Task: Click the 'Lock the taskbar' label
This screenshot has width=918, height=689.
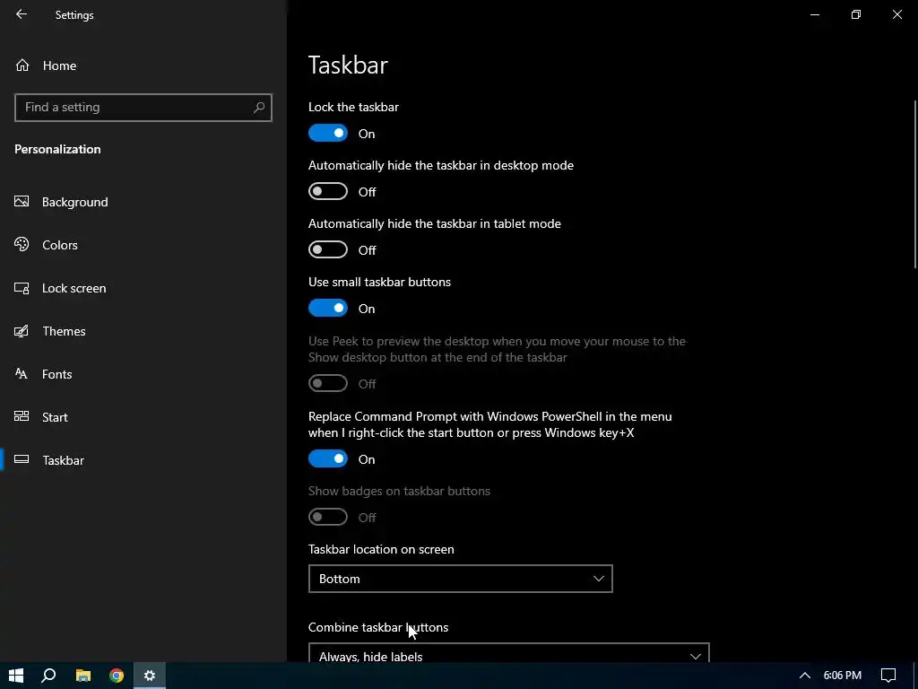Action: pos(353,107)
